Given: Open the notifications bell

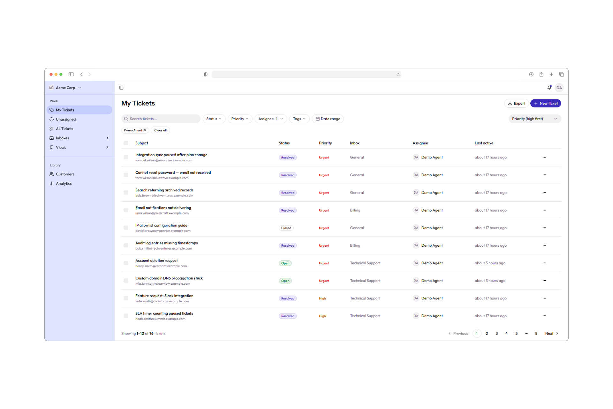Looking at the screenshot, I should click(x=549, y=88).
